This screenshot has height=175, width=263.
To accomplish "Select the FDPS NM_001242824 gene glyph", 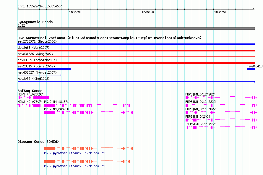I will tap(221, 98).
